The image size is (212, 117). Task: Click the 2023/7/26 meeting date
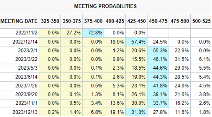[26, 86]
